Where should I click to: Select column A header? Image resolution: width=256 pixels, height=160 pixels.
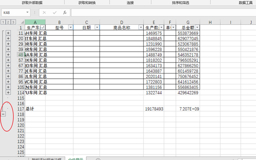(35, 22)
